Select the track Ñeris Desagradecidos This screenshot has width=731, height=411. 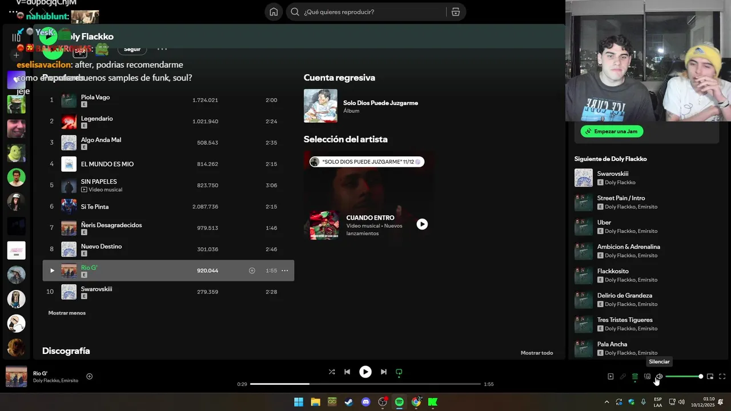pyautogui.click(x=168, y=228)
